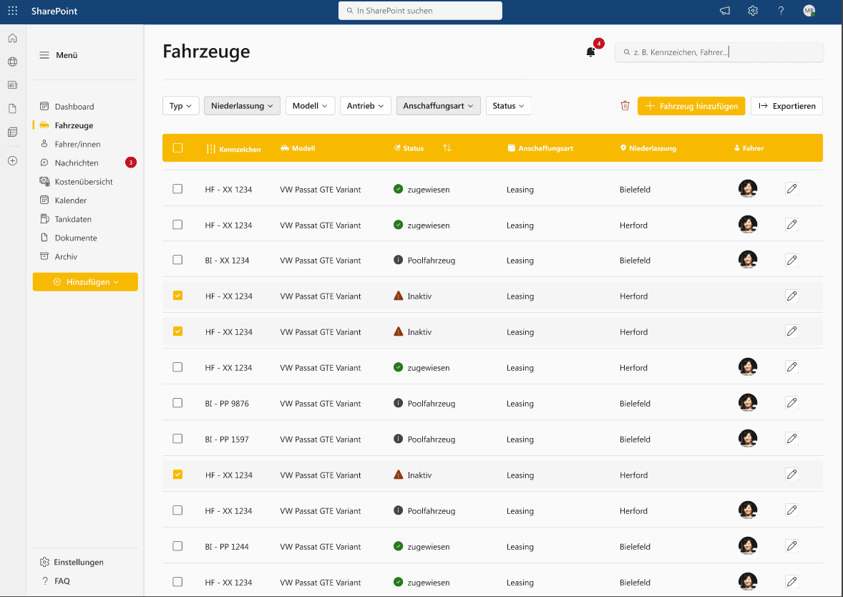Open the Niederlassung filter dropdown
Screen dimensions: 843x597
coord(242,105)
